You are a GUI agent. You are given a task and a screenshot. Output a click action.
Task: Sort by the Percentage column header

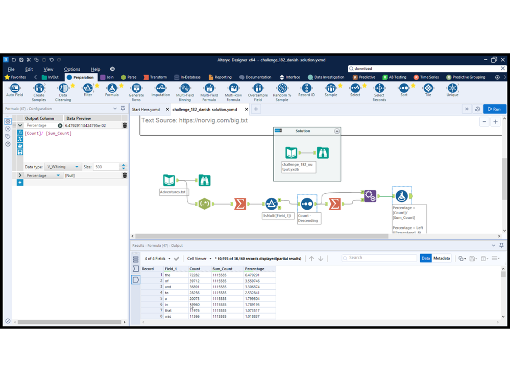pyautogui.click(x=255, y=269)
